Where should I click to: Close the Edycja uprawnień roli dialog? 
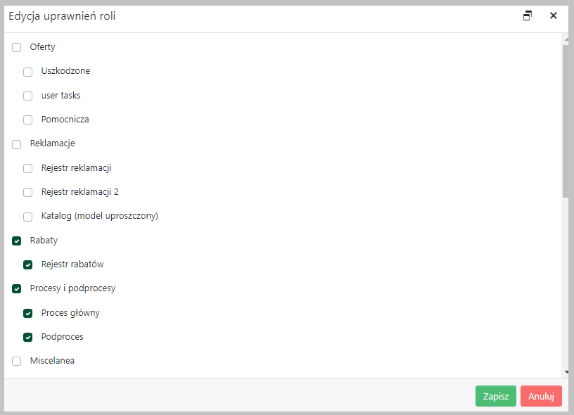(x=553, y=15)
